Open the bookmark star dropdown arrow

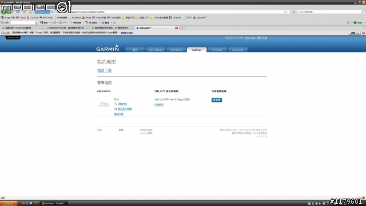click(x=289, y=11)
